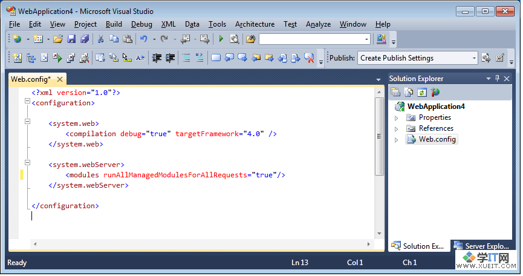Click the editor vertical scrollbar thumb
The width and height of the screenshot is (523, 276).
pos(379,137)
